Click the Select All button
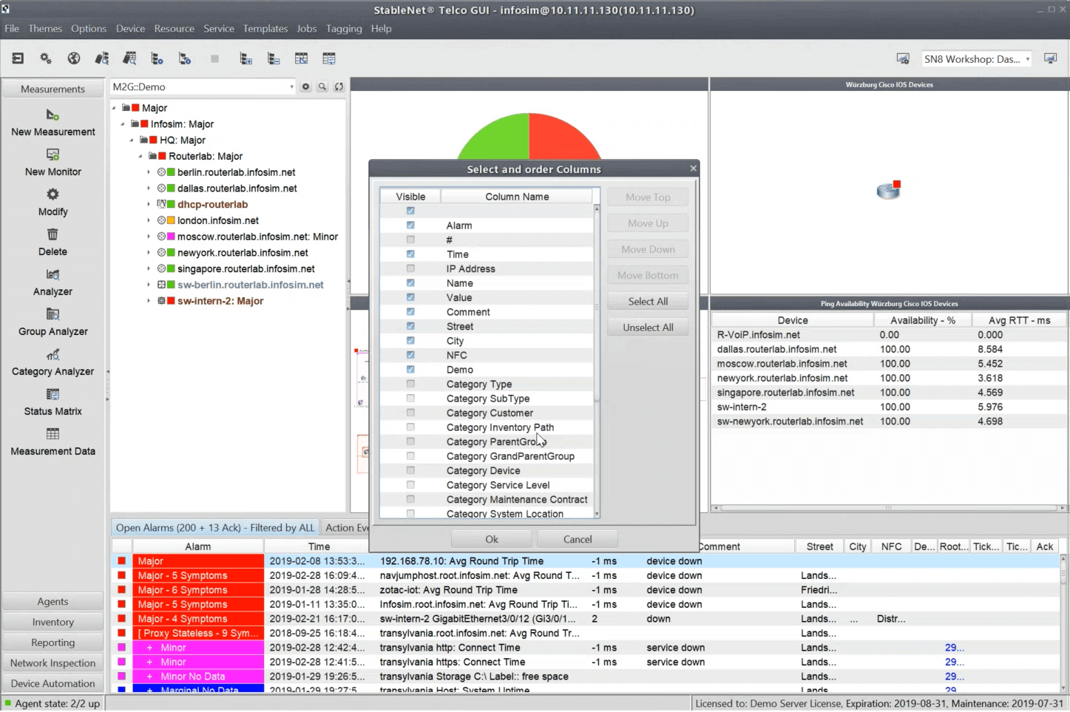1070x712 pixels. point(648,302)
